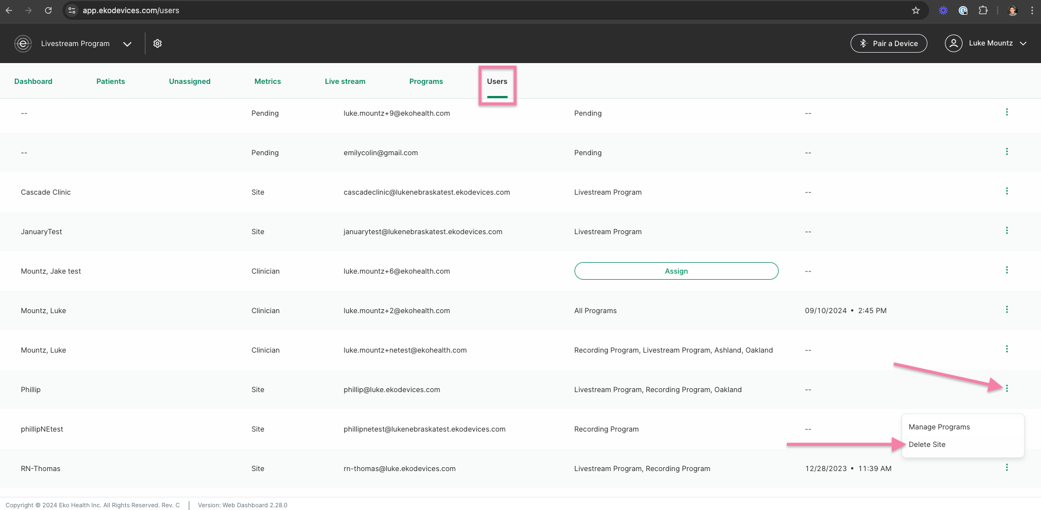
Task: Click the blue gear extension icon
Action: [943, 10]
